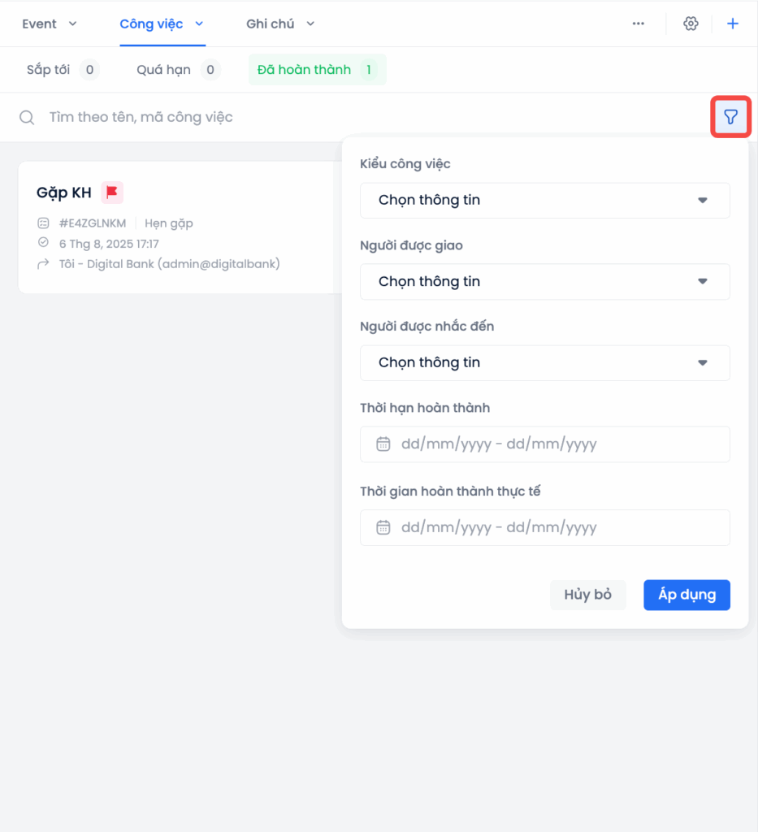Click the red flag on Gặp KH
Viewport: 758px width, 832px height.
[112, 193]
